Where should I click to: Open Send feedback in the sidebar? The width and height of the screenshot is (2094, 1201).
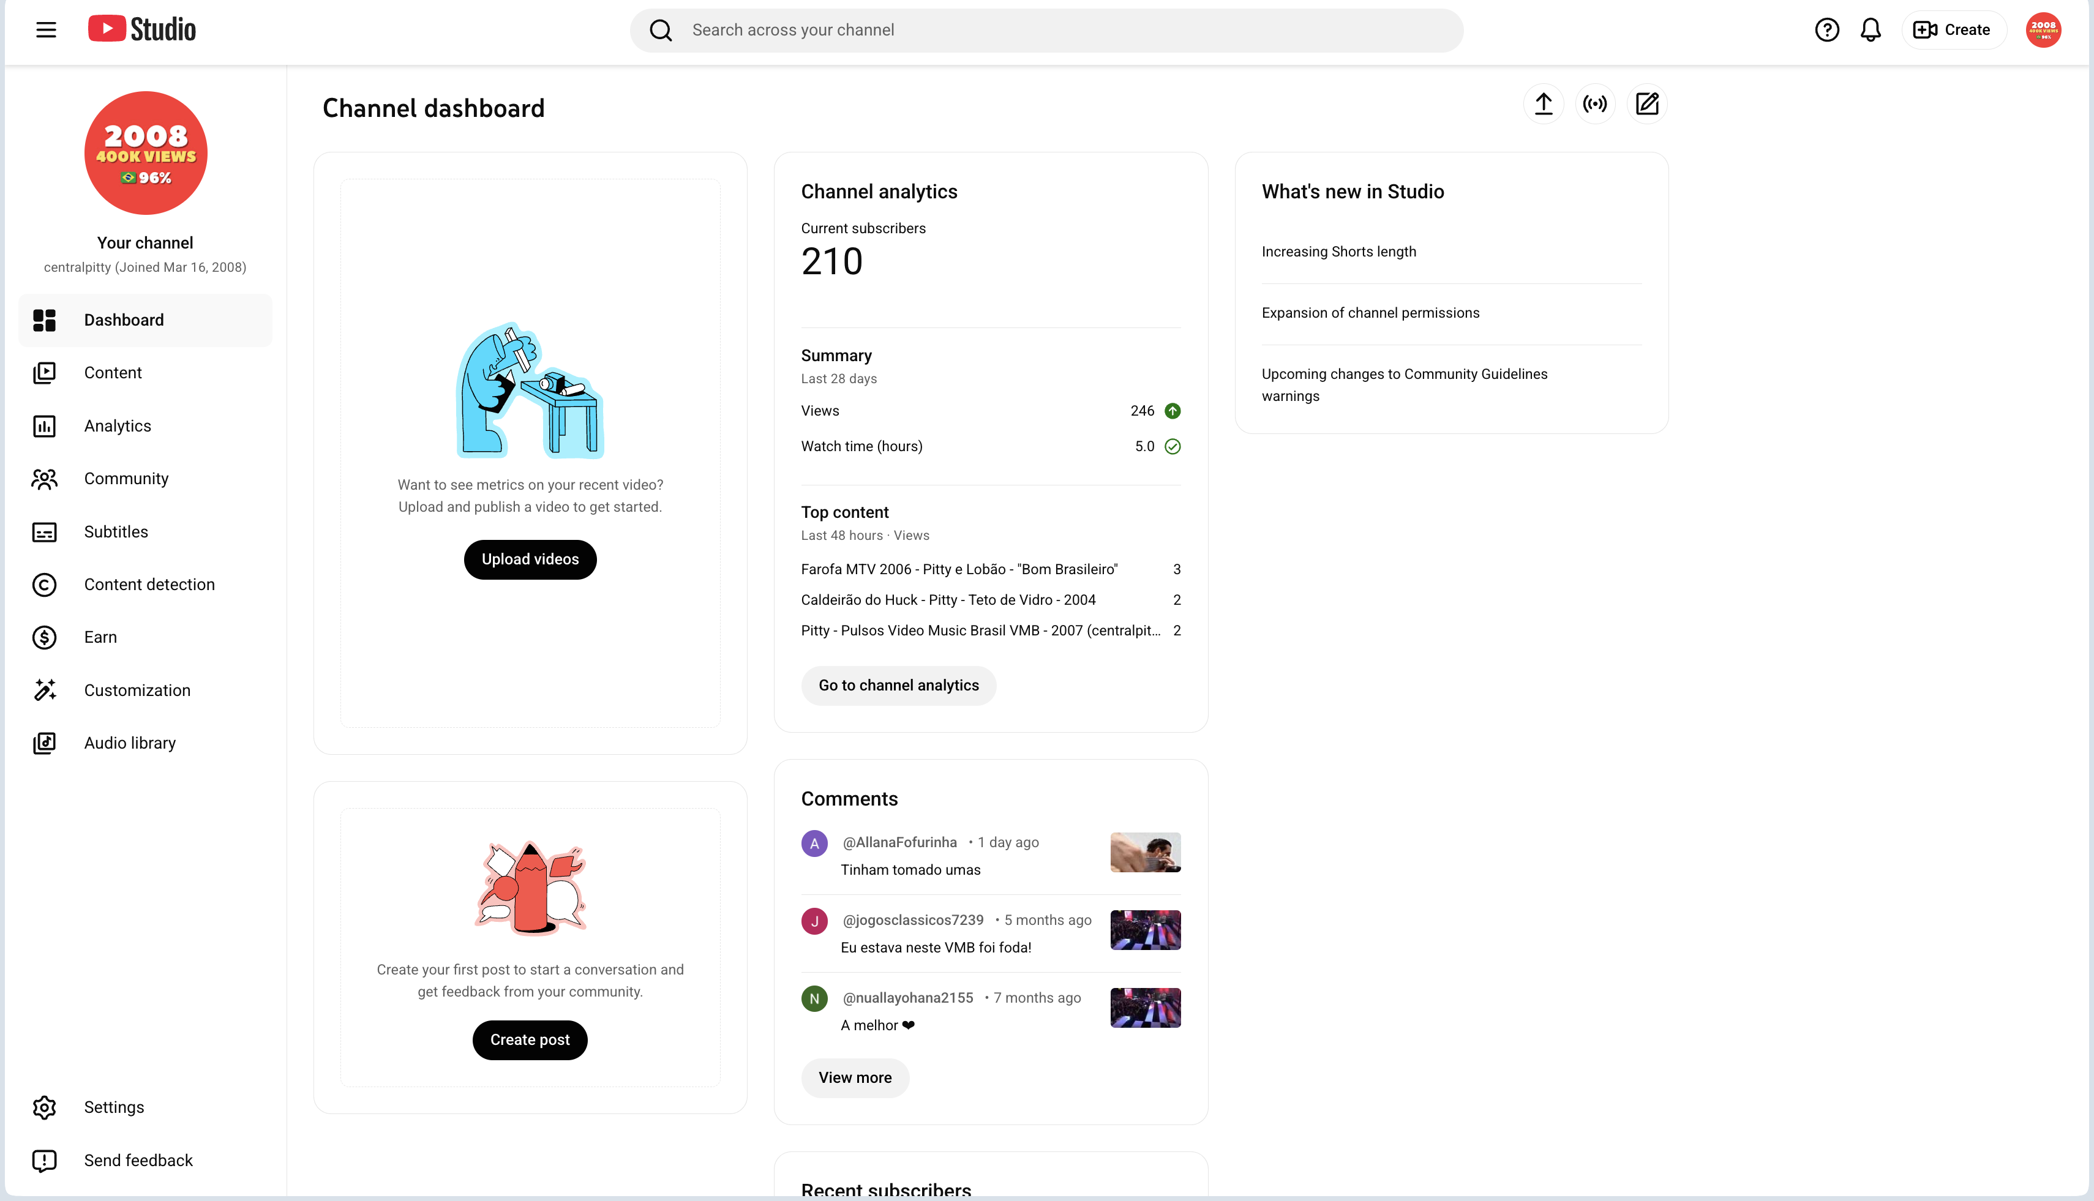coord(145,1161)
